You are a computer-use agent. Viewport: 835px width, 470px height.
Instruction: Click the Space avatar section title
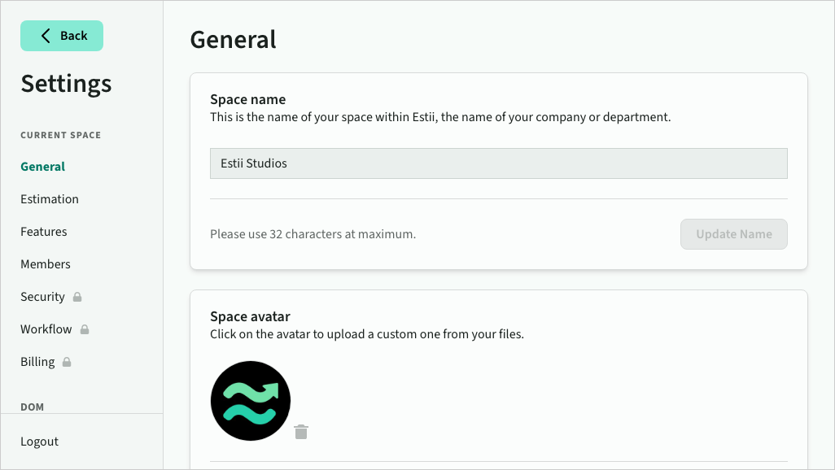[250, 316]
